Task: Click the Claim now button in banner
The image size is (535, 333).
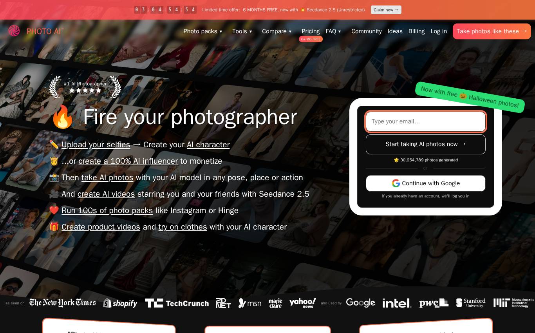Action: (x=386, y=10)
